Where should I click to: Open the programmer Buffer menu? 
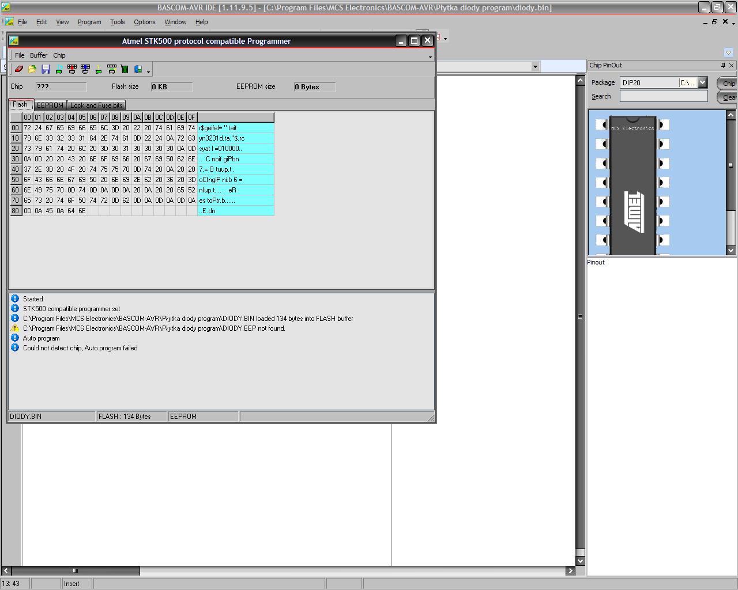click(x=39, y=55)
